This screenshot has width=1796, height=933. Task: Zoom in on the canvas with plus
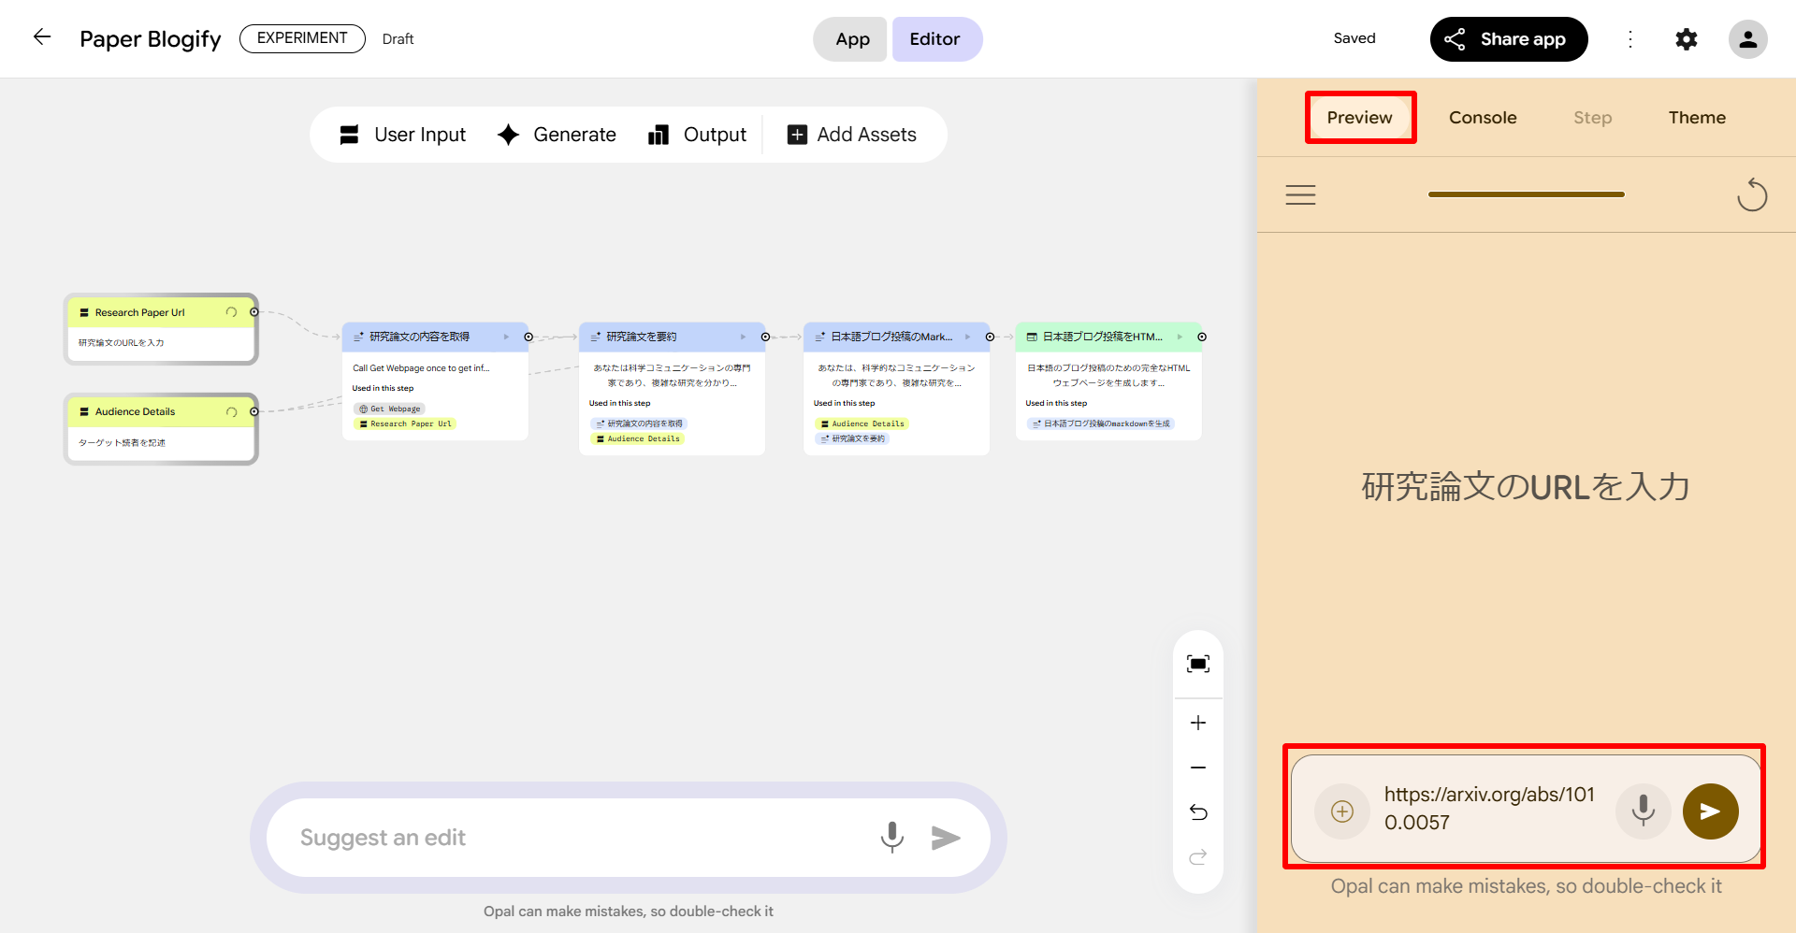pyautogui.click(x=1197, y=723)
